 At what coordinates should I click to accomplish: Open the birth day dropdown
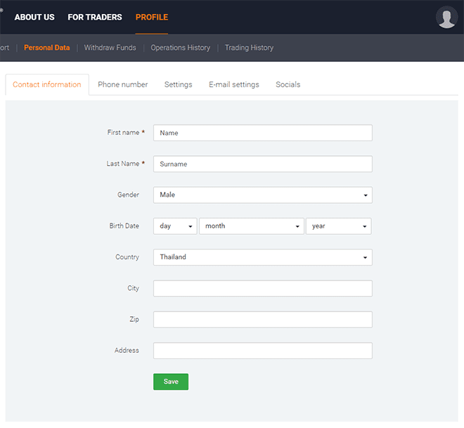[175, 226]
